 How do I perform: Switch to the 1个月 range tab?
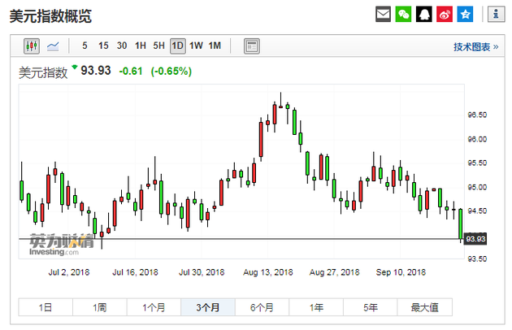[154, 307]
